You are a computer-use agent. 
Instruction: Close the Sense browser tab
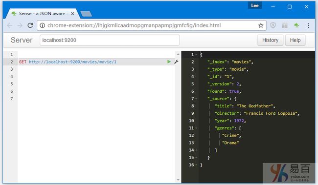[x=72, y=14]
